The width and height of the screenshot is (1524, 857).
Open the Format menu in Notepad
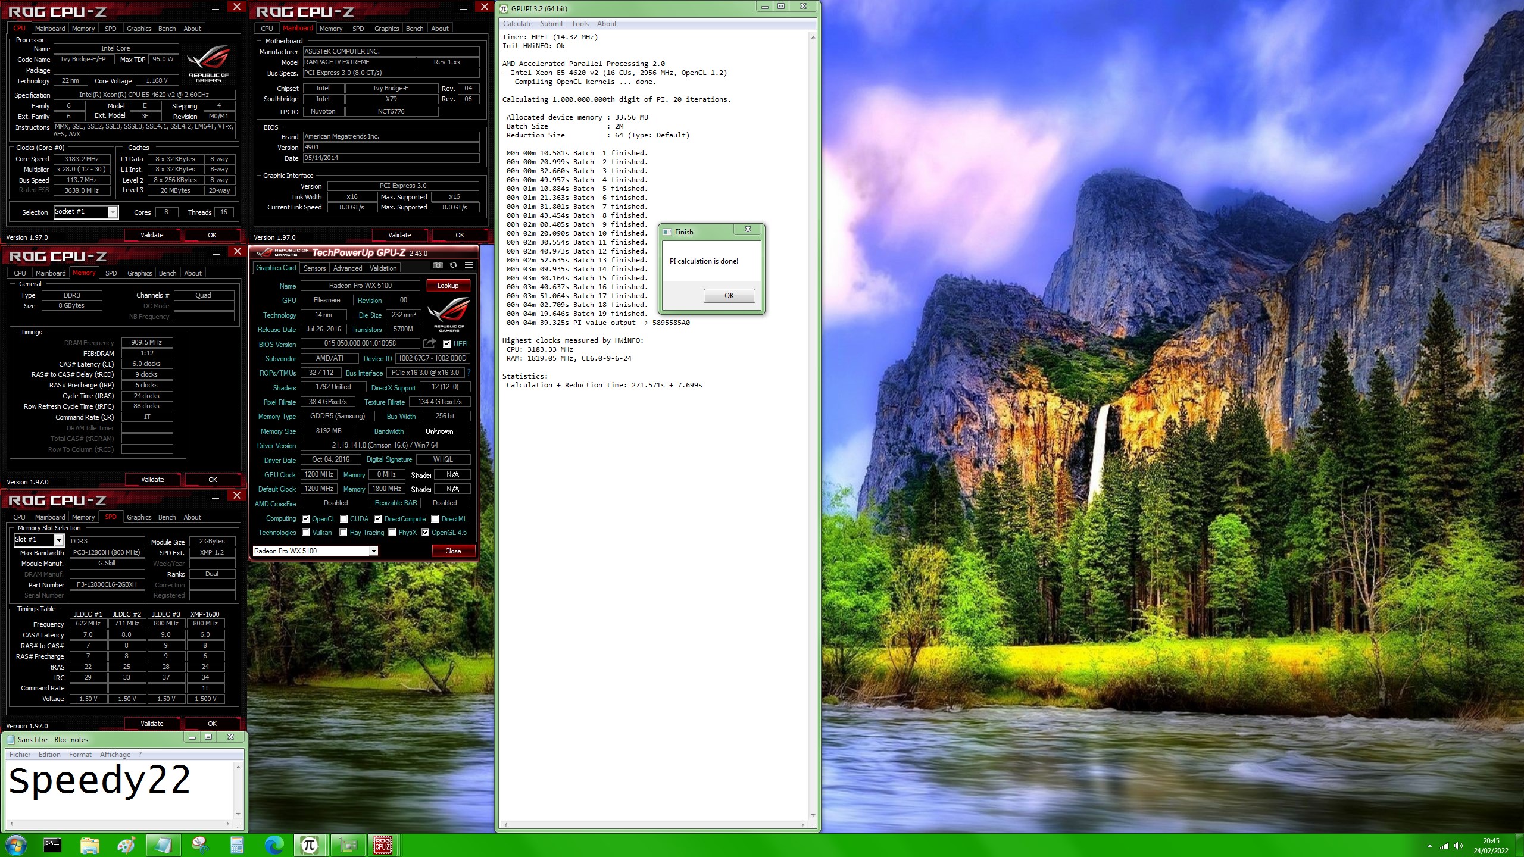point(80,755)
